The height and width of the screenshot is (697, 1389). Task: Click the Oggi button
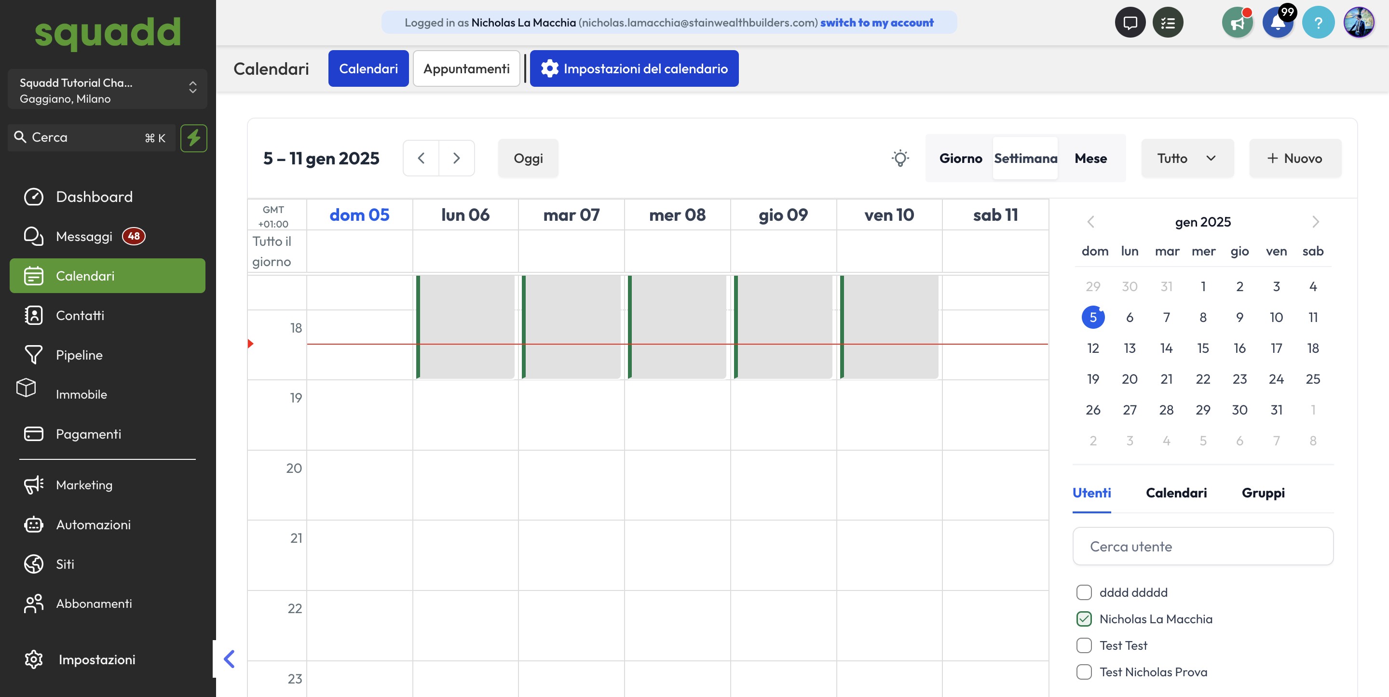point(528,158)
